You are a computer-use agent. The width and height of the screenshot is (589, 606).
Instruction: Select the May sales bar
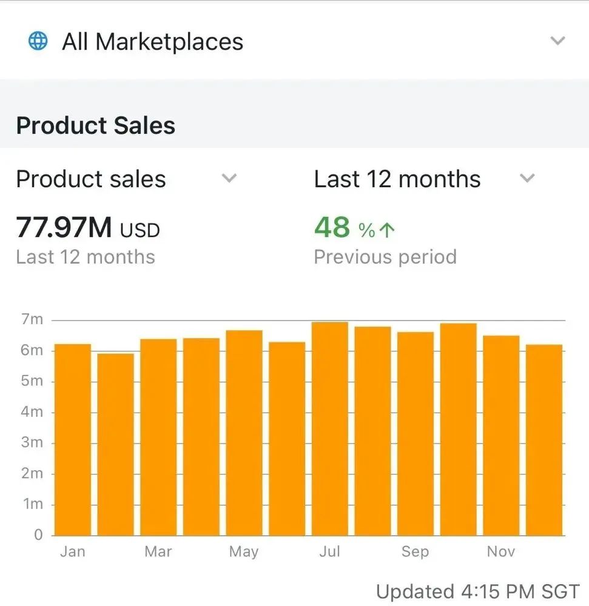tap(244, 433)
